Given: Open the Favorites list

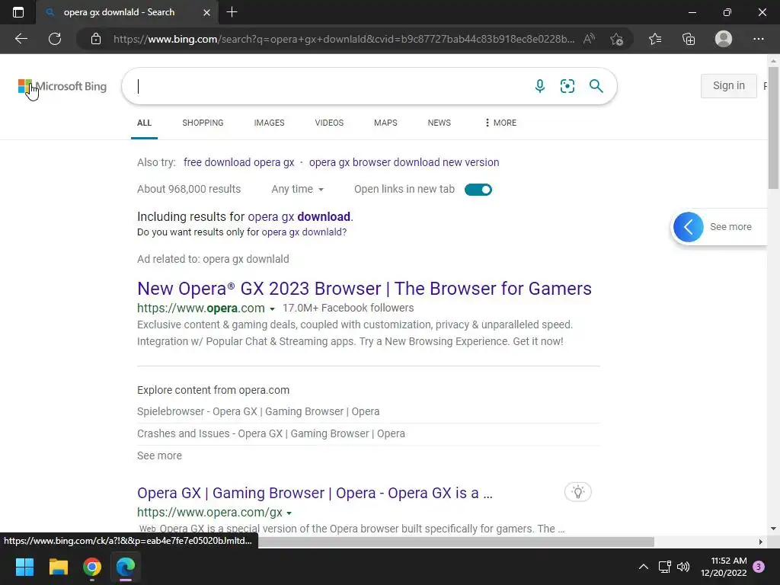Looking at the screenshot, I should click(x=655, y=39).
